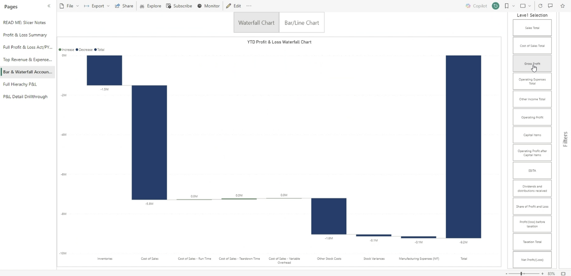Click the zoom in plus icon

(x=543, y=273)
